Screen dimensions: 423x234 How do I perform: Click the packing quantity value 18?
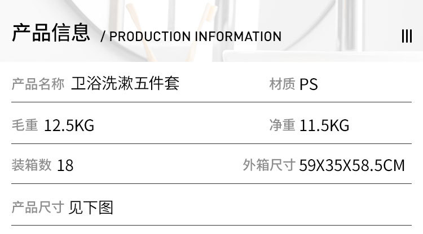[x=65, y=165]
